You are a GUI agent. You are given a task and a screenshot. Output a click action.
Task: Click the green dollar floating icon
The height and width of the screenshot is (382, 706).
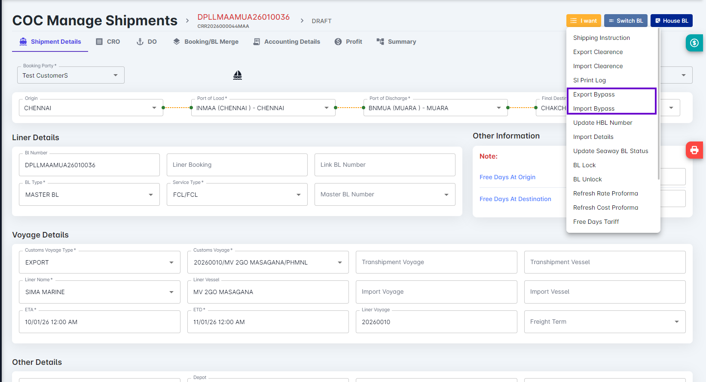694,43
